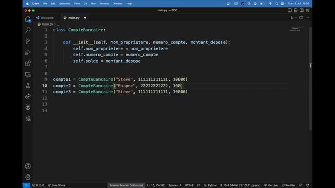Click the editor vertical scrollbar

[311, 78]
